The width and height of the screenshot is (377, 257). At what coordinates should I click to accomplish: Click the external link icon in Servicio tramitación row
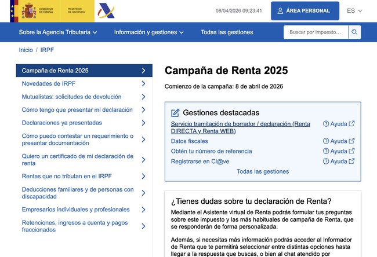click(351, 124)
